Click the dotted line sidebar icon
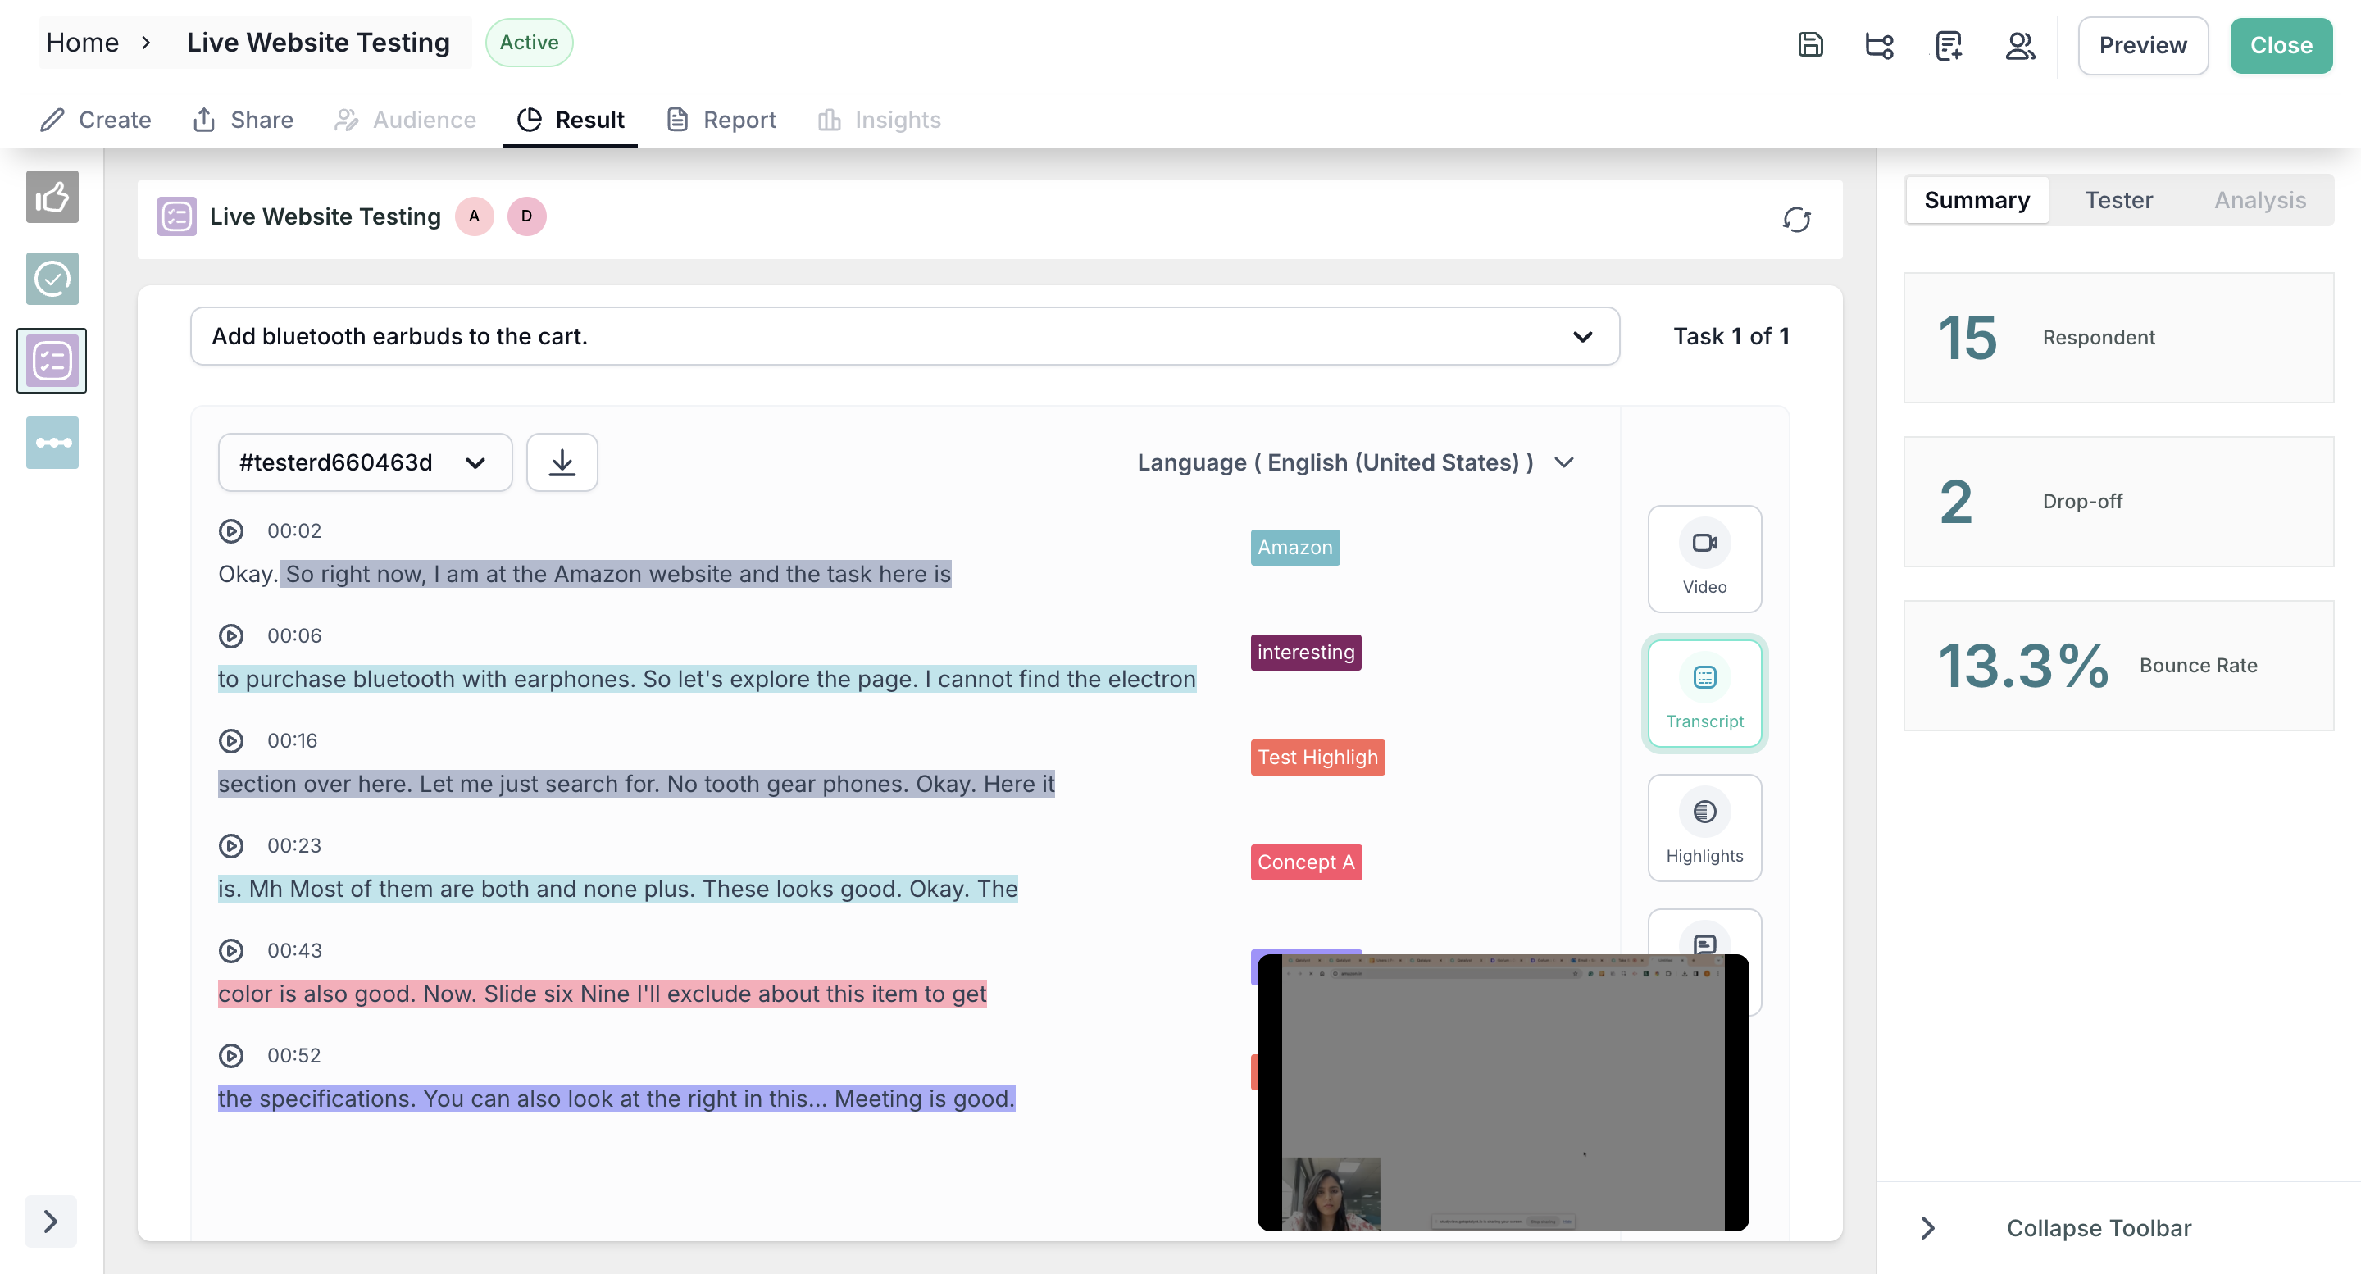Viewport: 2361px width, 1274px height. coord(52,443)
